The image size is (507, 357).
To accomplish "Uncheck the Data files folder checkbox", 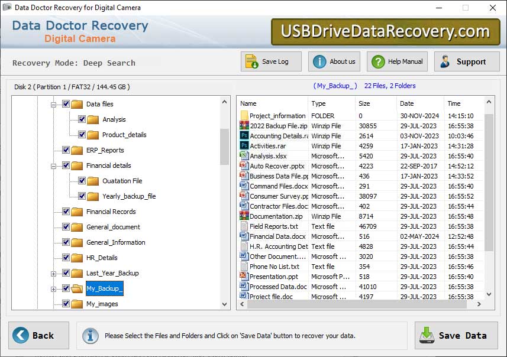I will 67,104.
